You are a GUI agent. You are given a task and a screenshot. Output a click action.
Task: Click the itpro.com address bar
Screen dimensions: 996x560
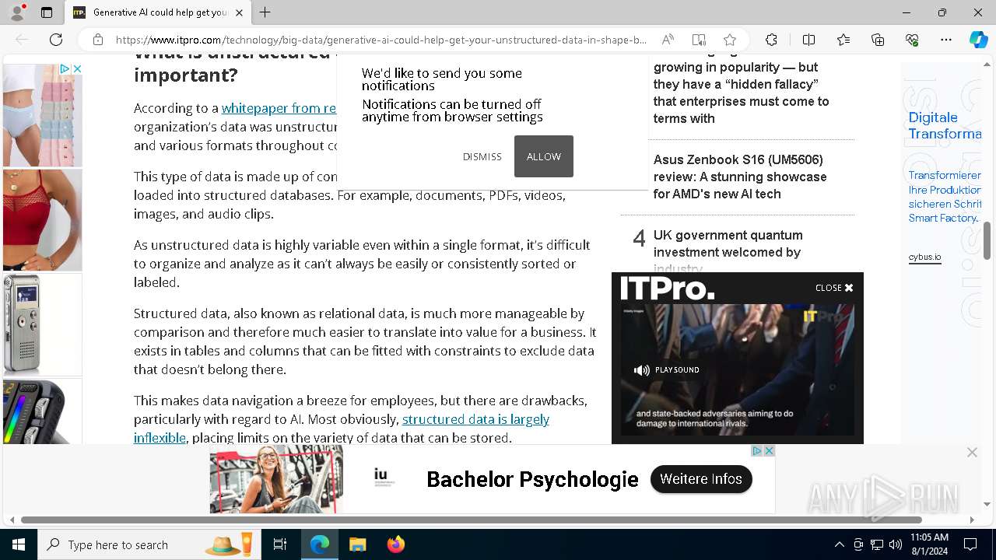[x=381, y=40]
